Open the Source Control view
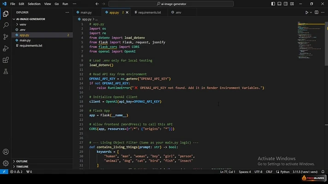This screenshot has width=328, height=184. 6,37
